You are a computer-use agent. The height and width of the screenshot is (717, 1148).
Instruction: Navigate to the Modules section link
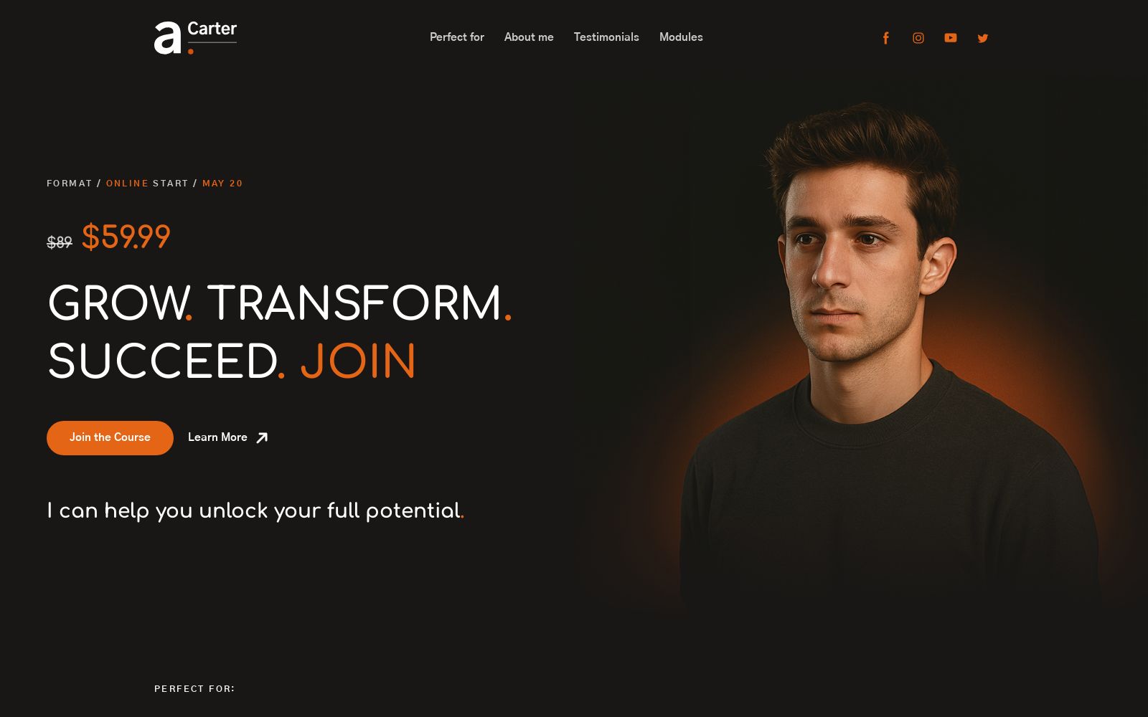[681, 37]
